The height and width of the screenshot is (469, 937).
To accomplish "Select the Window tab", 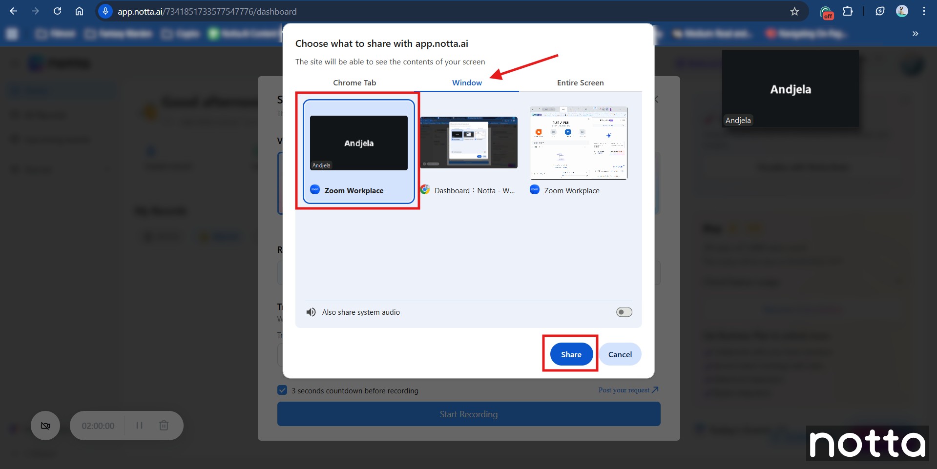I will (x=467, y=82).
